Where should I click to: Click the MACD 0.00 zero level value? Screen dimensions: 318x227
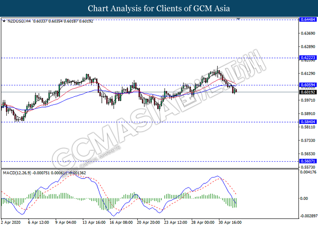[x=304, y=198]
